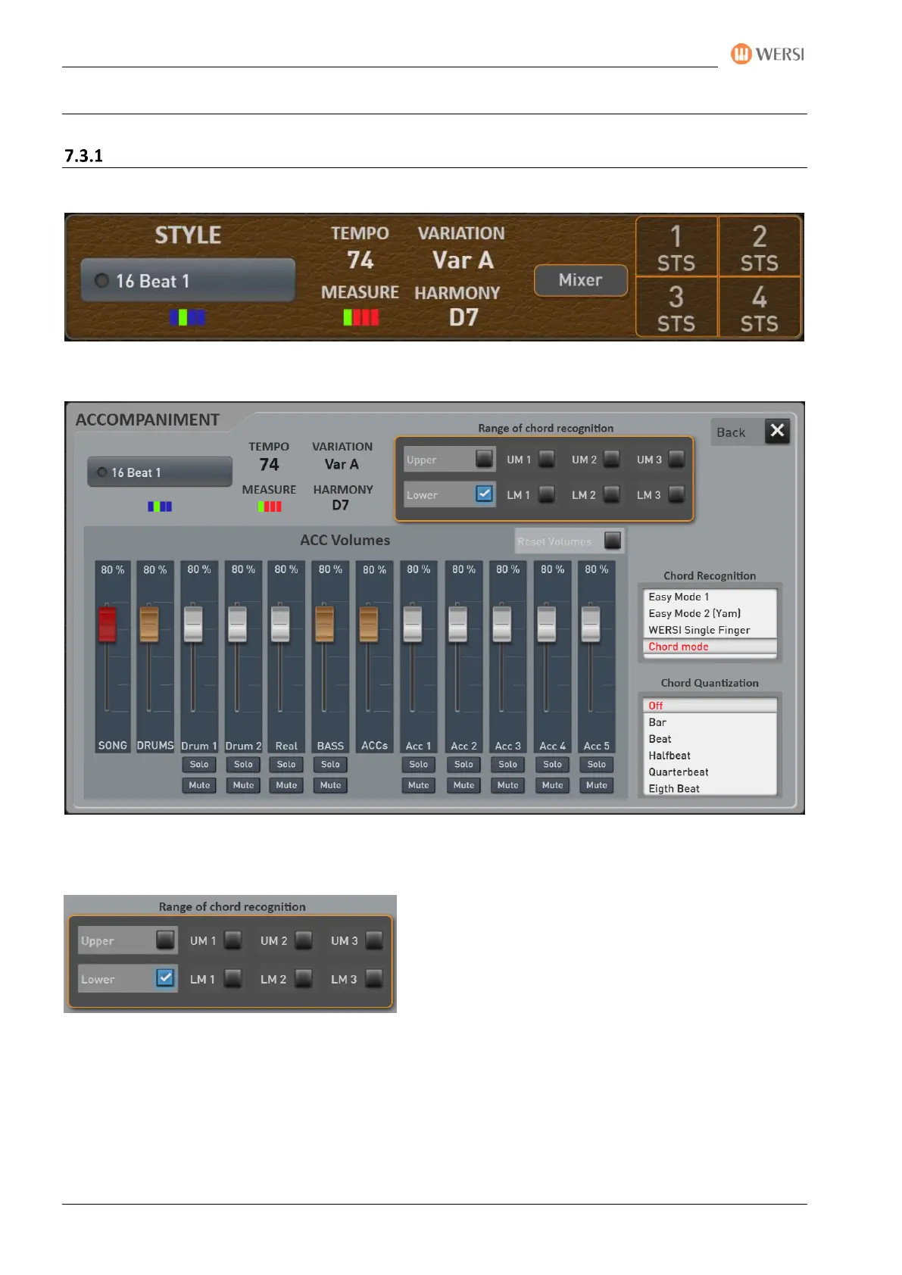The width and height of the screenshot is (902, 1275).
Task: Click the Acc 5 volume fader
Action: tap(590, 623)
